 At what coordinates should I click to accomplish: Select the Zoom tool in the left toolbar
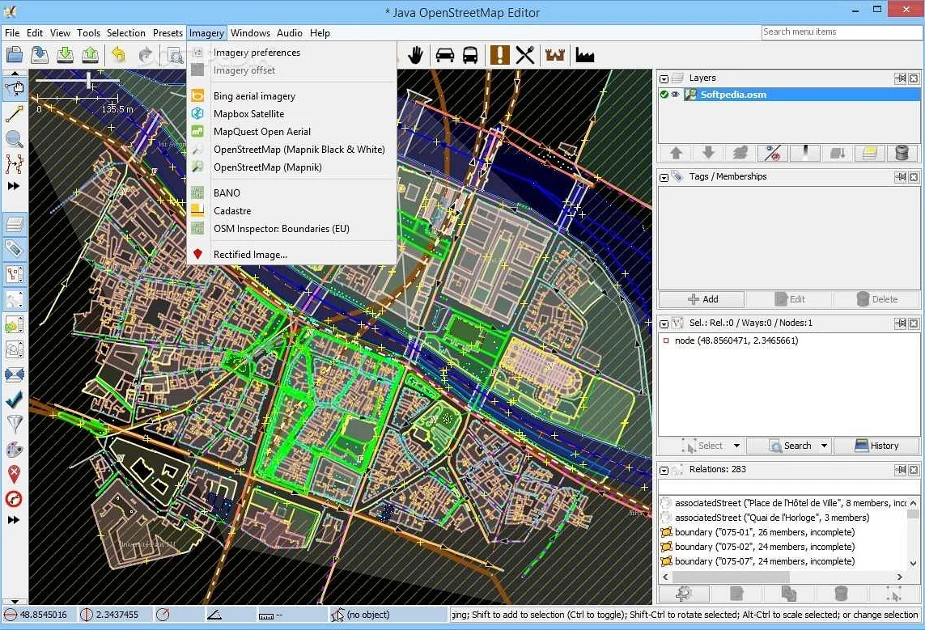[x=15, y=139]
